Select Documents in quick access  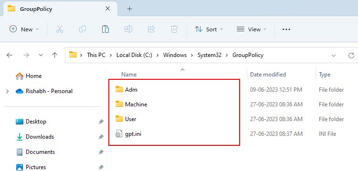tap(36, 152)
